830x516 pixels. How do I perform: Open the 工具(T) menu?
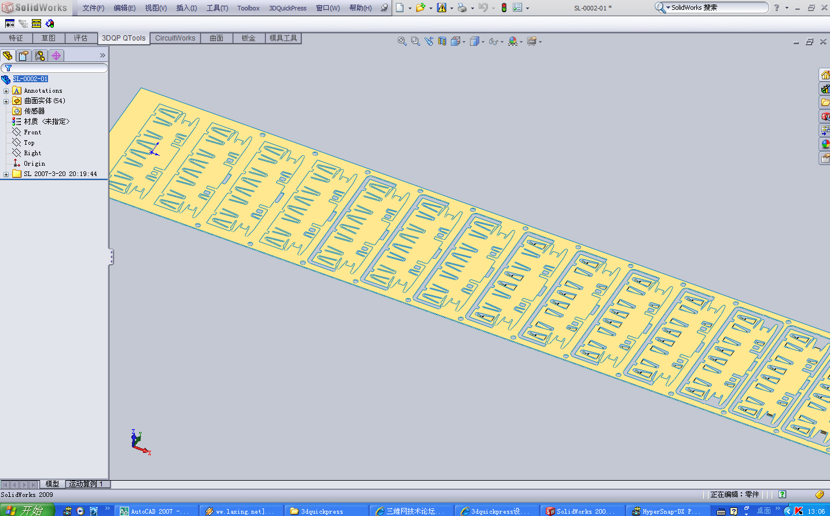pos(217,8)
